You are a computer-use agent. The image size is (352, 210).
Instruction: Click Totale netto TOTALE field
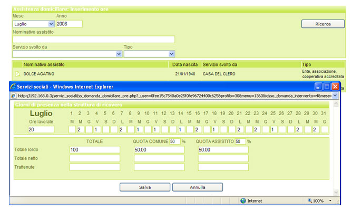point(95,158)
